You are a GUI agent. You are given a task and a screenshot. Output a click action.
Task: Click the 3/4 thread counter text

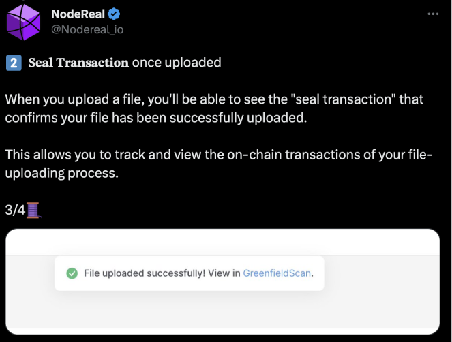tap(15, 210)
